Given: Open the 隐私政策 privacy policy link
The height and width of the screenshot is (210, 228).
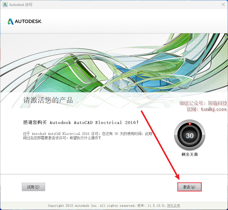Looking at the screenshot, I should point(173,206).
